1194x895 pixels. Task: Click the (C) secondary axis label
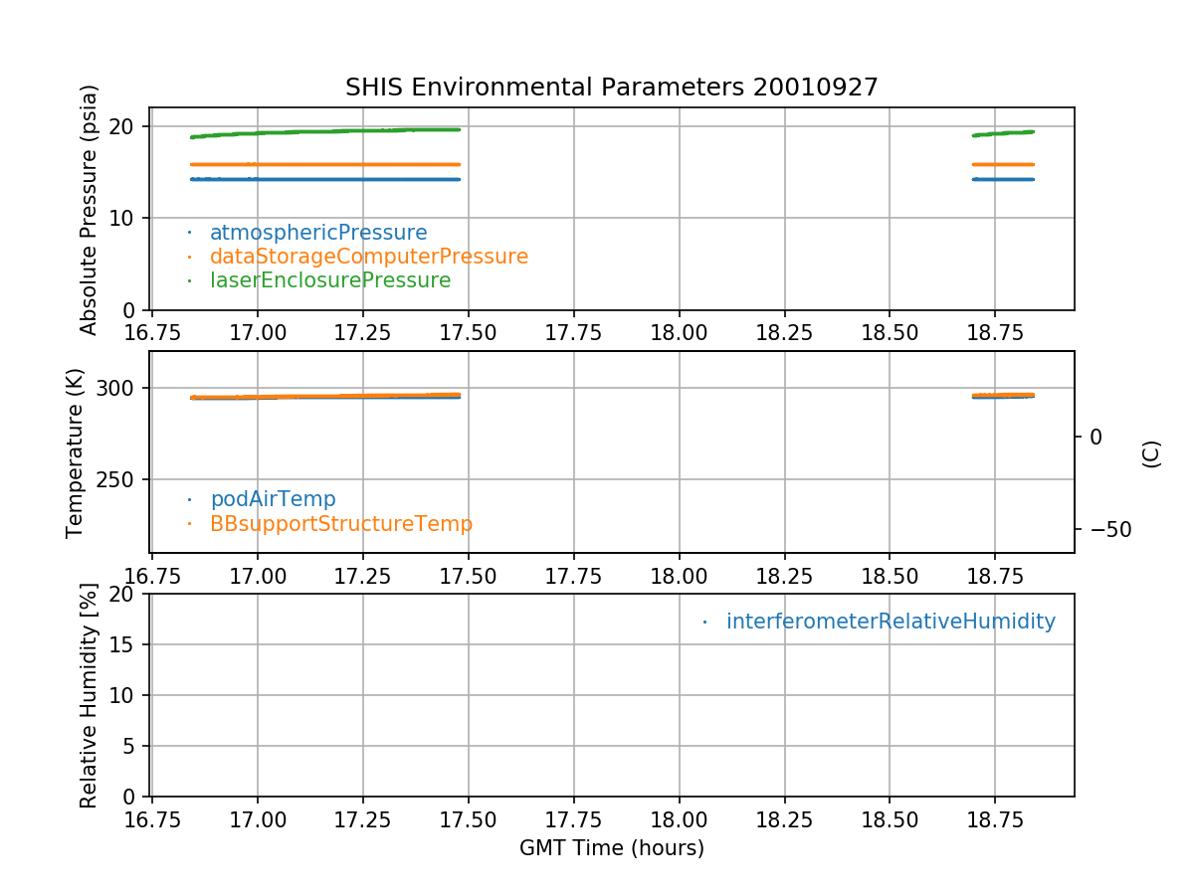[1151, 453]
